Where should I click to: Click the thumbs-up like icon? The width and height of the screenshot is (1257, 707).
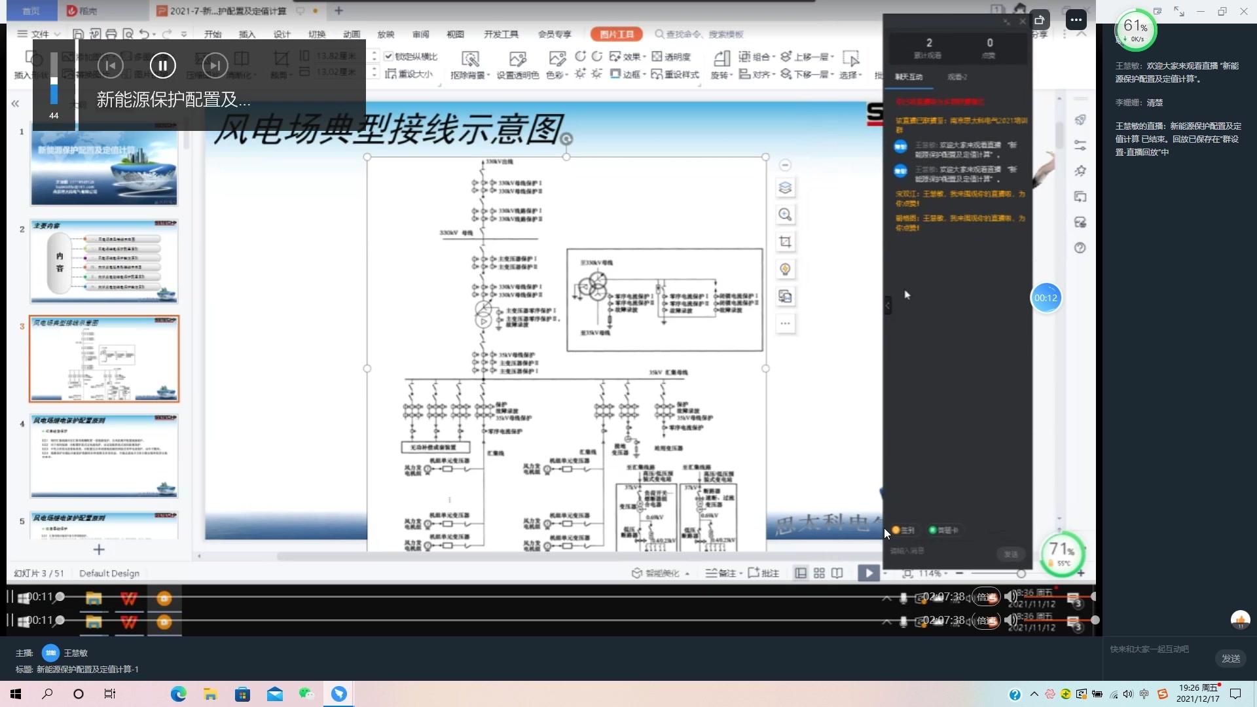(x=1241, y=620)
